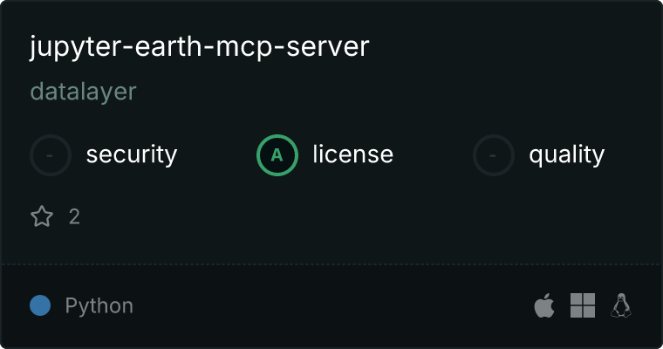Click the footer space between Python and the Apple icon
The image size is (663, 349).
tap(334, 305)
